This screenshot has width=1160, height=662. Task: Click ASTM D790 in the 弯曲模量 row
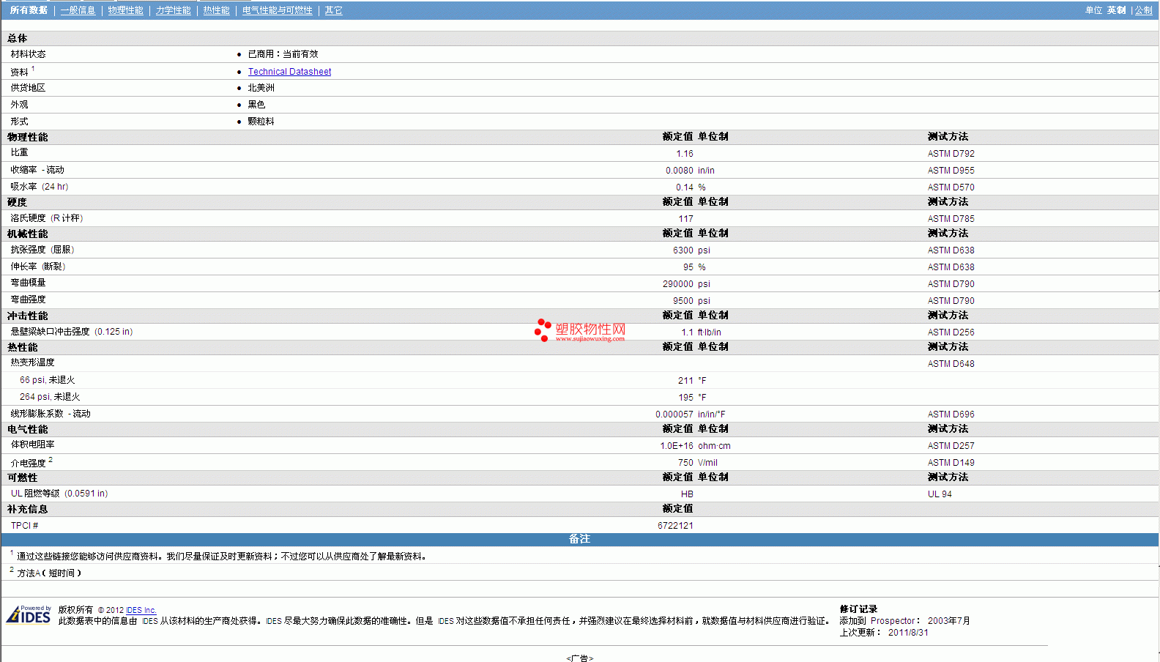[951, 284]
